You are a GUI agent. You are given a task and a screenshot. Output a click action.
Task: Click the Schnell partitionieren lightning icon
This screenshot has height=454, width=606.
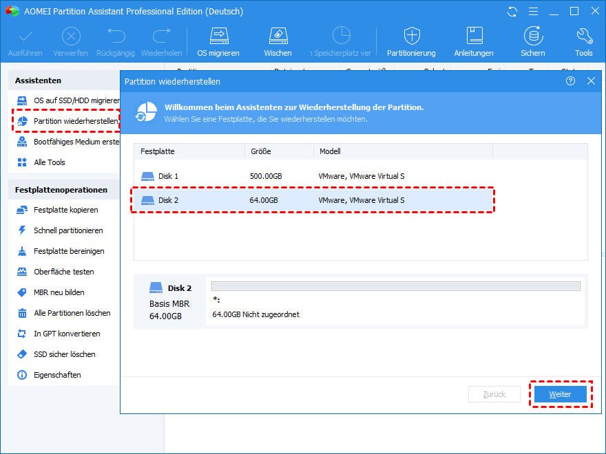(22, 230)
